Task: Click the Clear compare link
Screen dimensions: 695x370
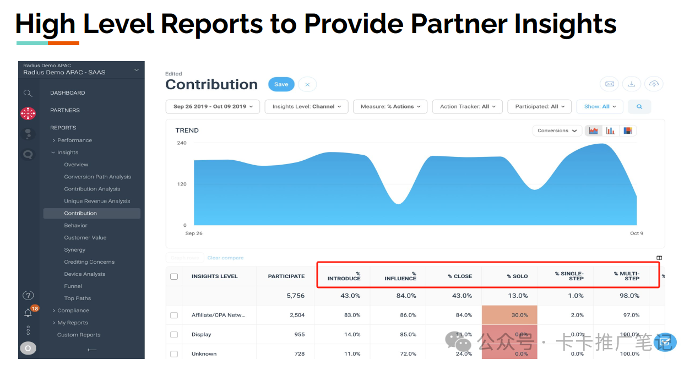Action: coord(225,258)
